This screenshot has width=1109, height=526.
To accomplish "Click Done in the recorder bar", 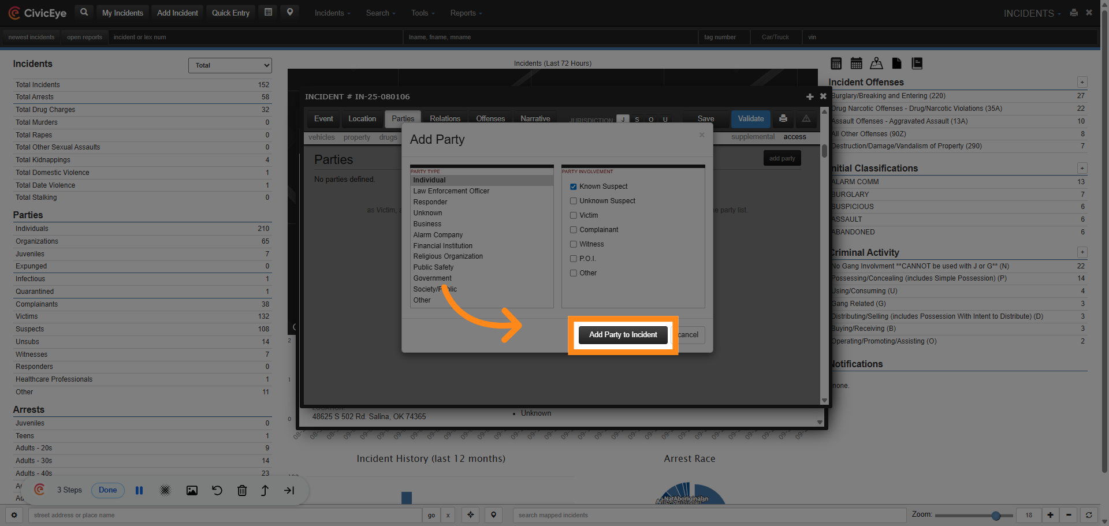I will coord(108,490).
